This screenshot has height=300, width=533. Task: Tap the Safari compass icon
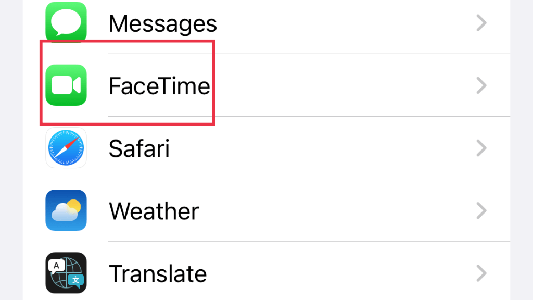point(66,147)
